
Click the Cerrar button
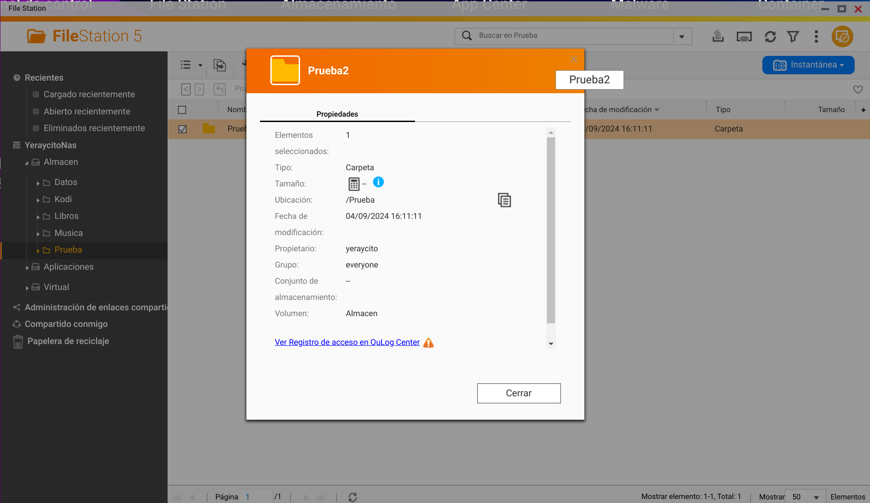pos(519,393)
